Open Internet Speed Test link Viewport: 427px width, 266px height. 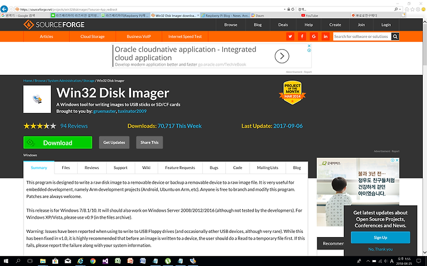pos(185,37)
